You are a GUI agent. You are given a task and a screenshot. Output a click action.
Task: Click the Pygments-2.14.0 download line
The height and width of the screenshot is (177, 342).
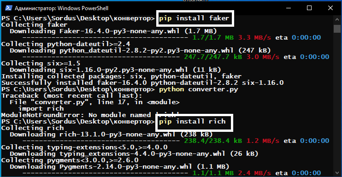click(x=119, y=167)
